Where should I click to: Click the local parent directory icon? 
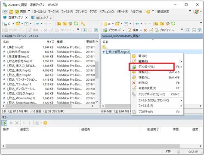pos(59,24)
